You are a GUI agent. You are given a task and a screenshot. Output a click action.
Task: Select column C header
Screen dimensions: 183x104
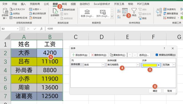[x=76, y=37]
